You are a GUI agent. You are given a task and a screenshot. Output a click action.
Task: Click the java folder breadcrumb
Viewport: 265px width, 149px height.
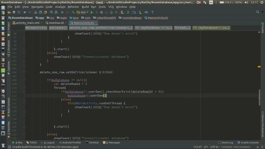pos(74,18)
